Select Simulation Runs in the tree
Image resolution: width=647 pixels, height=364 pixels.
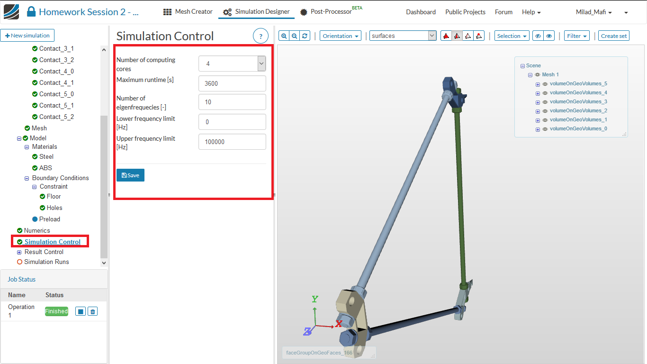click(x=46, y=262)
